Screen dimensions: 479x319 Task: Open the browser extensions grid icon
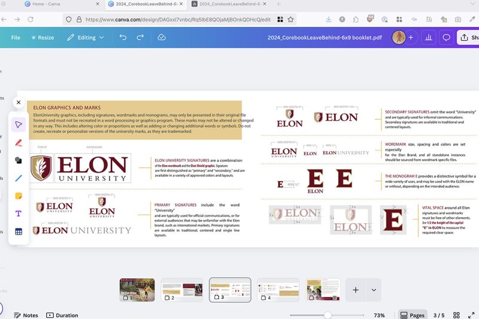coord(399,19)
